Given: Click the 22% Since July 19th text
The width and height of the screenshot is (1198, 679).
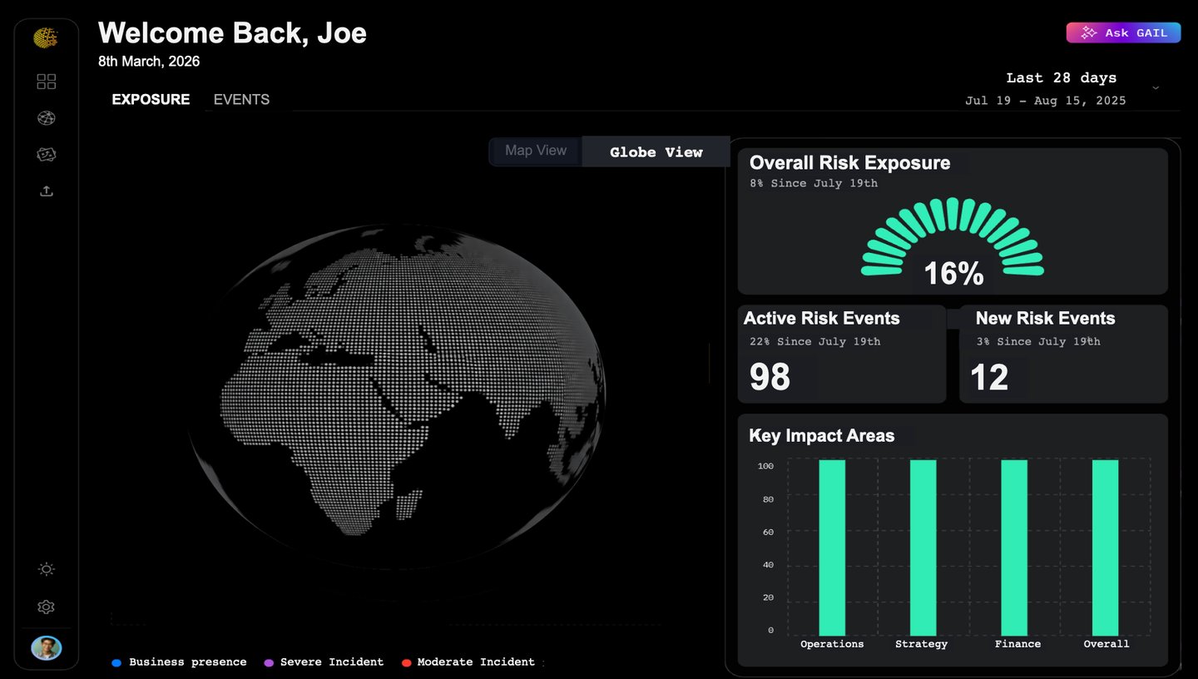Looking at the screenshot, I should [x=814, y=341].
